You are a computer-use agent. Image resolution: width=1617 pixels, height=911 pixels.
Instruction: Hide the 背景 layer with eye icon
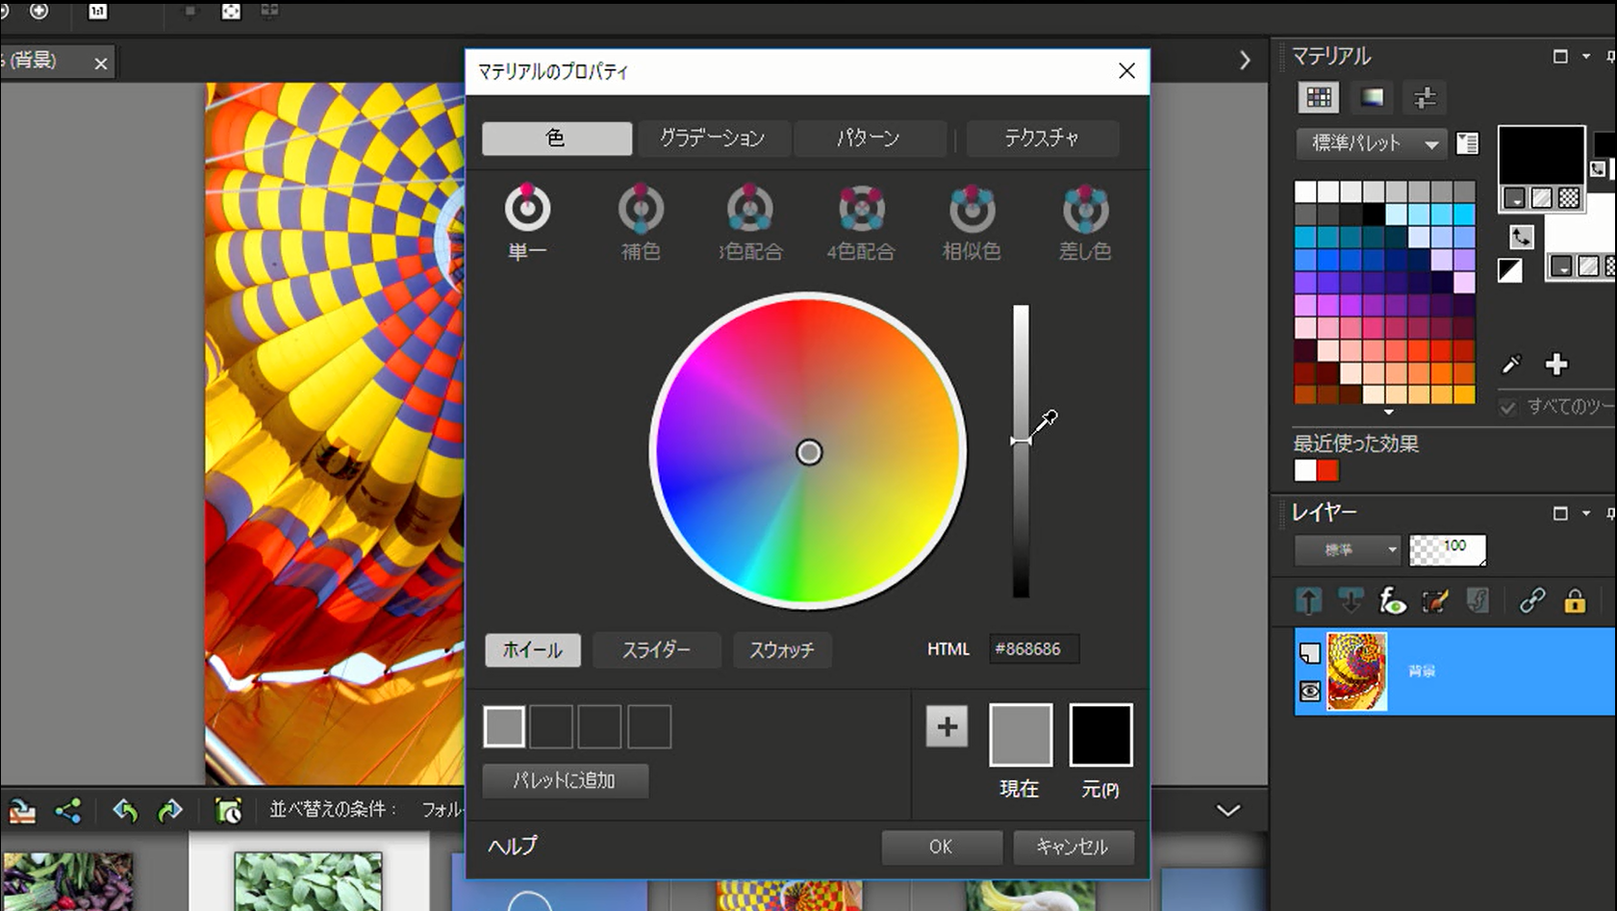point(1310,691)
